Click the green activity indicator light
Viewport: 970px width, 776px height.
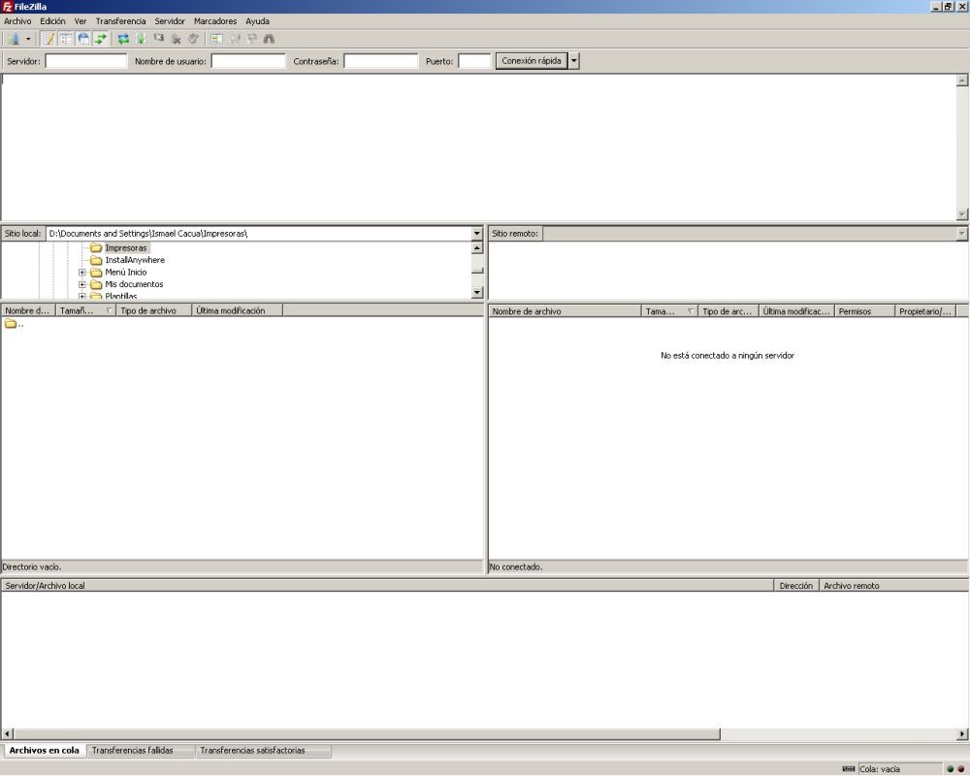coord(951,769)
